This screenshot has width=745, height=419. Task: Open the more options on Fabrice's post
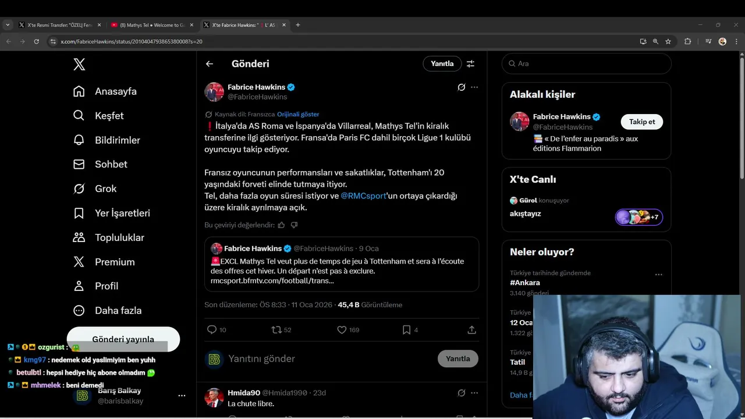click(474, 87)
